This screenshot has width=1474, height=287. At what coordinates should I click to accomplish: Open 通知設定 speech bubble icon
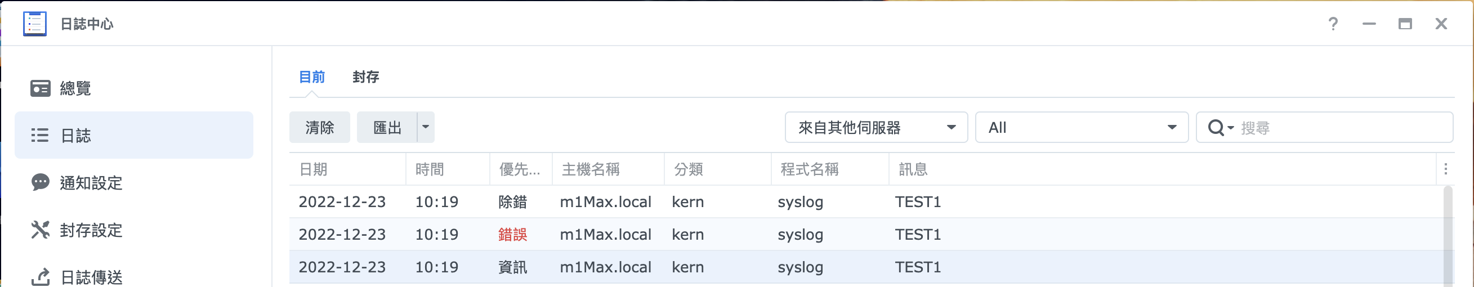point(40,183)
